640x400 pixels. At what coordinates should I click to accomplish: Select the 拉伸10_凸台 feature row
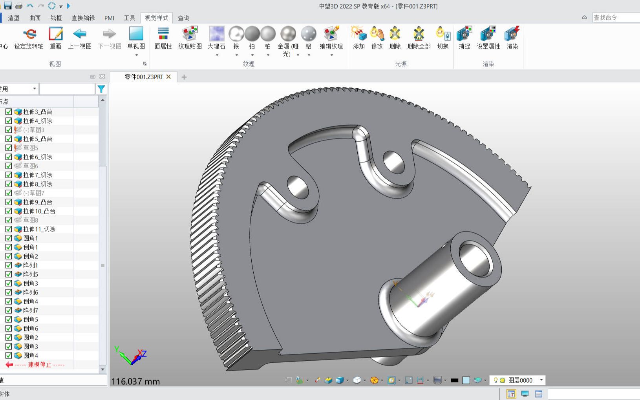pos(39,211)
